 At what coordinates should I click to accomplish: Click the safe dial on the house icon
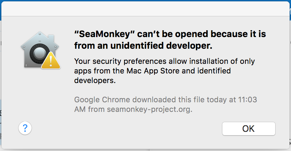pos(39,54)
